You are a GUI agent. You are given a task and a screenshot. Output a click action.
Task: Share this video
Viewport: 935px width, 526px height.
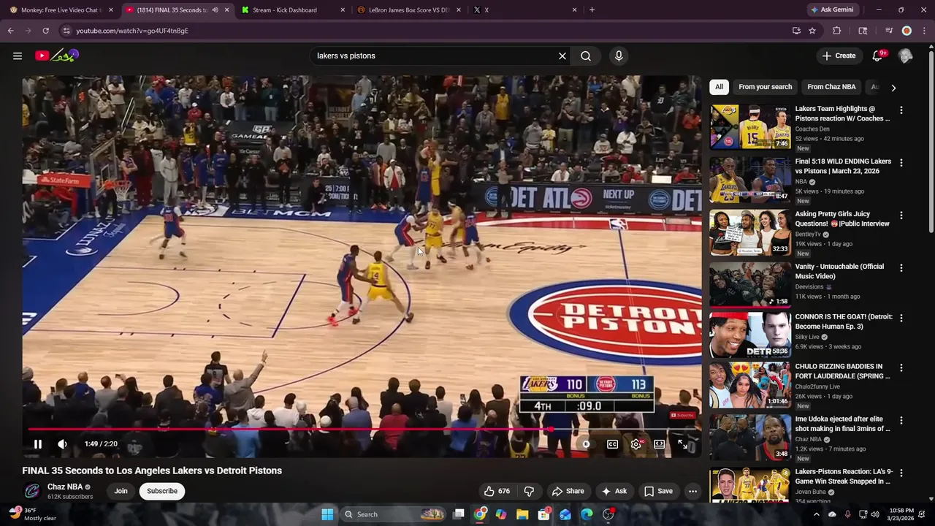(x=568, y=491)
